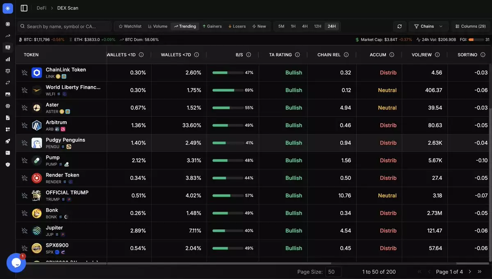
Task: Click the rocket icon in left sidebar
Action: click(x=7, y=141)
